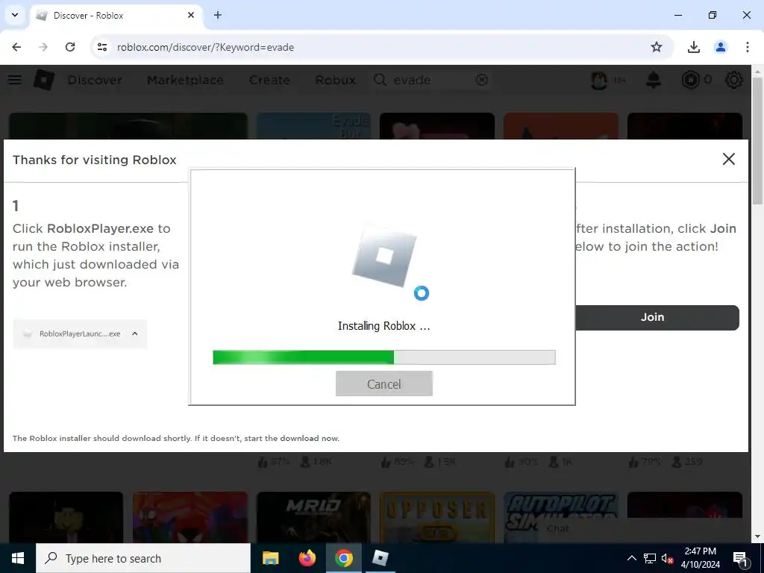This screenshot has width=764, height=573.
Task: Open the Roblox avatar profile icon
Action: 599,80
